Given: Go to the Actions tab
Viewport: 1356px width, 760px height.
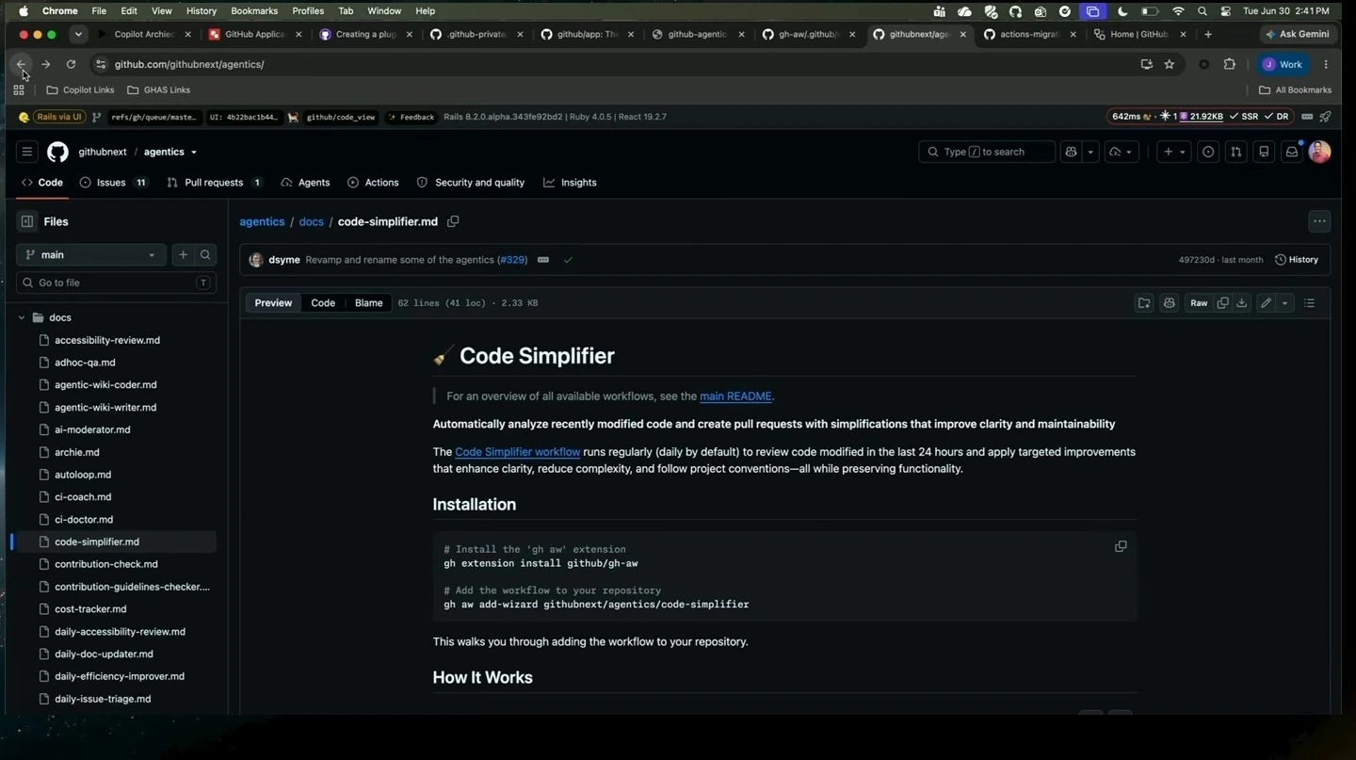Looking at the screenshot, I should pyautogui.click(x=373, y=183).
